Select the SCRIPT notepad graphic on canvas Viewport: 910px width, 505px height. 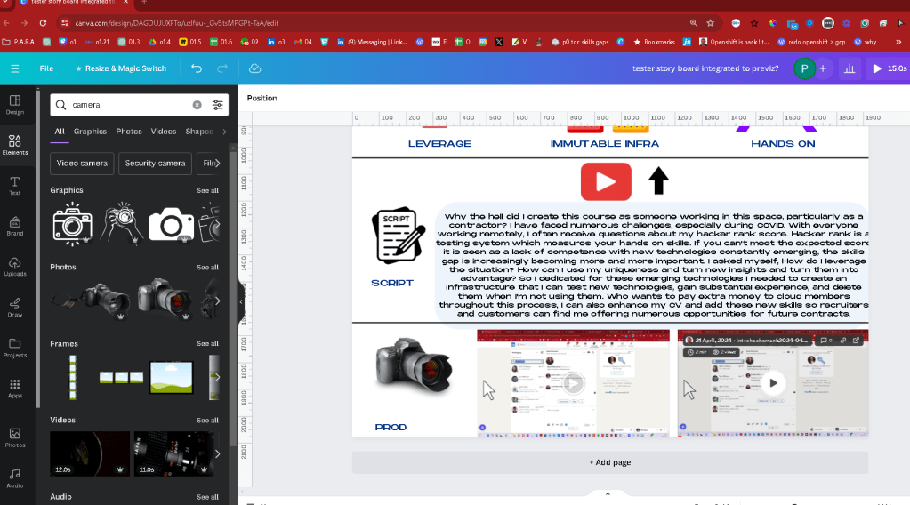399,236
